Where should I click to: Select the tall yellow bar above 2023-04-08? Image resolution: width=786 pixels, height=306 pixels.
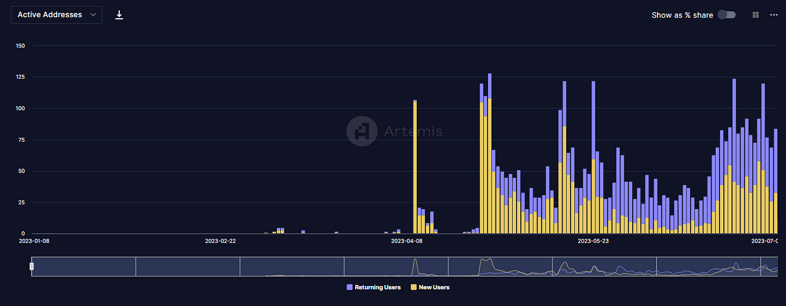click(415, 167)
